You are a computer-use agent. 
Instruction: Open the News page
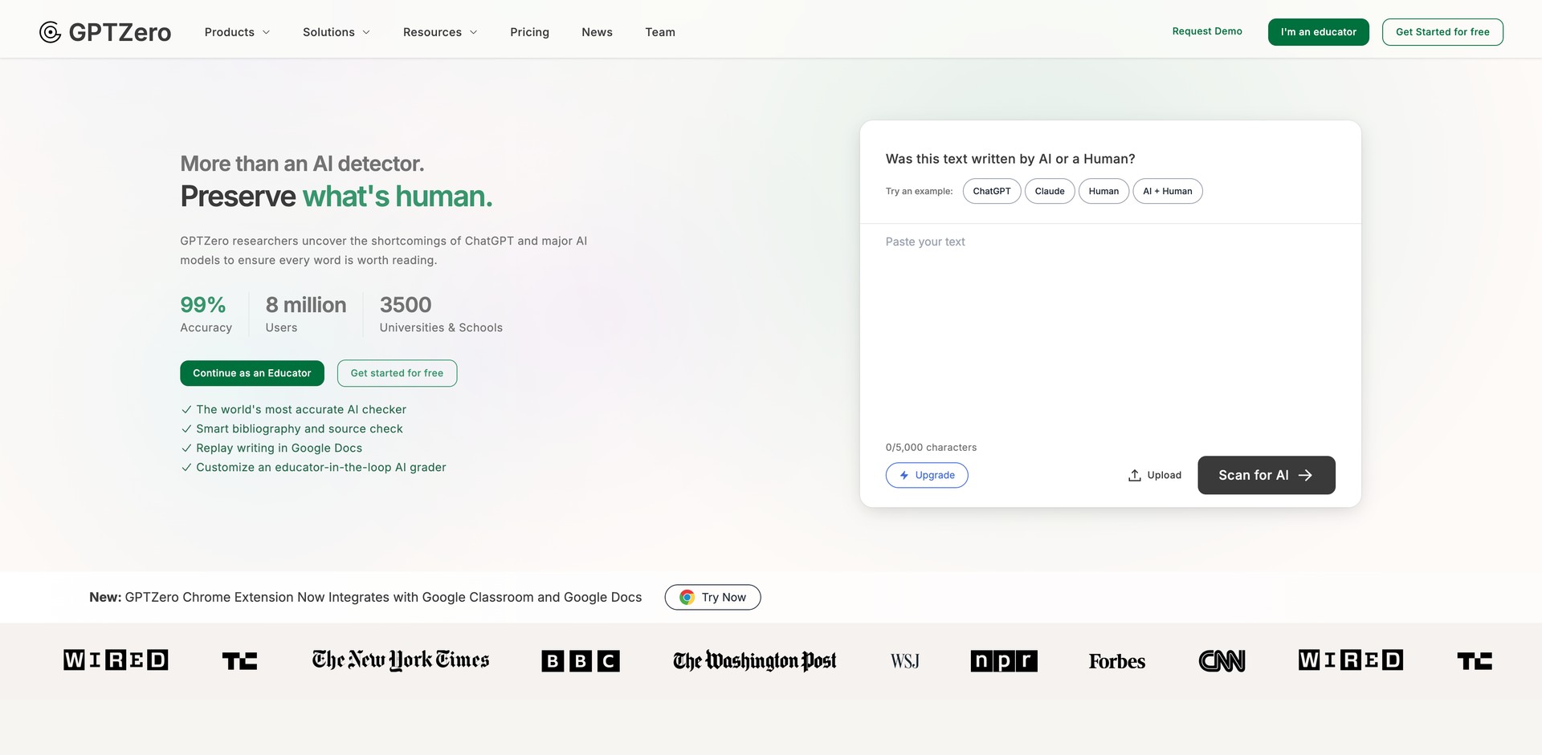pos(597,32)
